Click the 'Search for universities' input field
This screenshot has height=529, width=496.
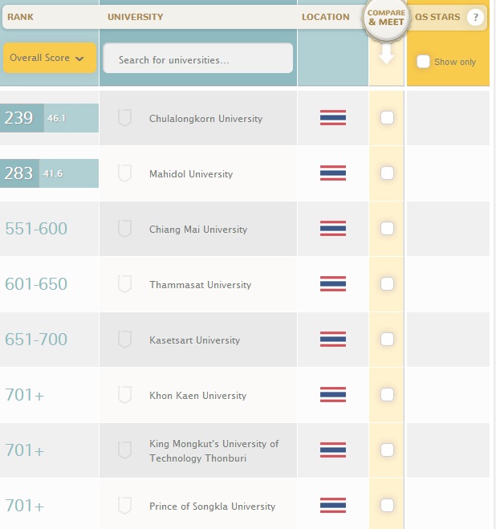click(197, 59)
